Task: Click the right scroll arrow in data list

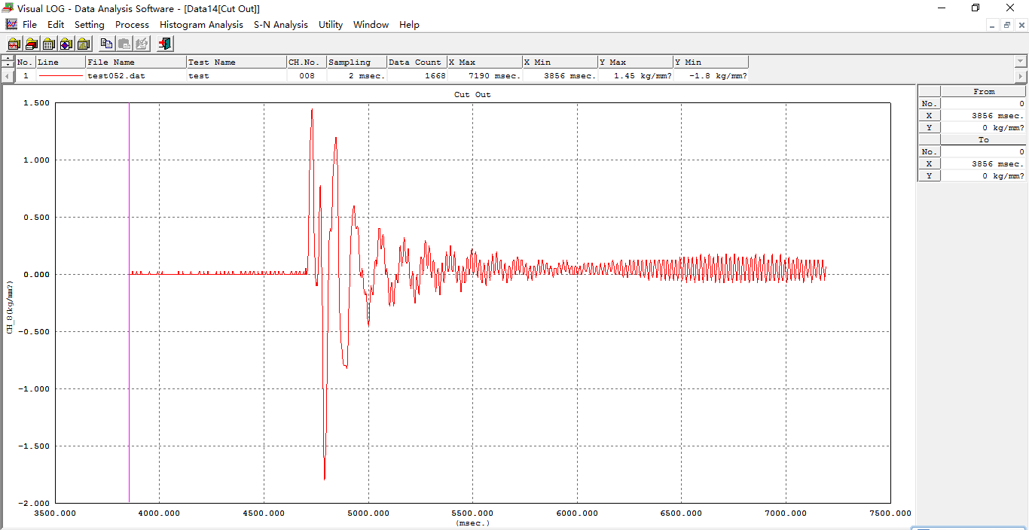Action: (x=1021, y=76)
